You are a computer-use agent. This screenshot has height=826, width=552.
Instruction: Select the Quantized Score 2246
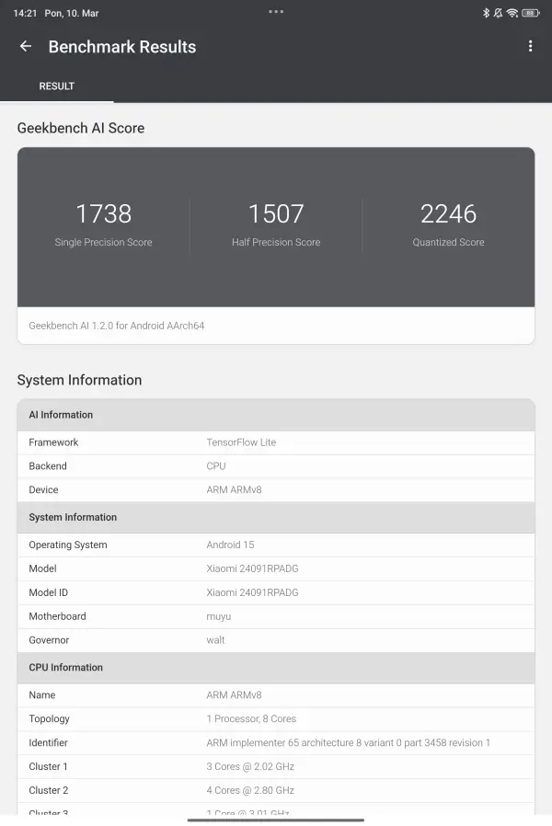448,213
